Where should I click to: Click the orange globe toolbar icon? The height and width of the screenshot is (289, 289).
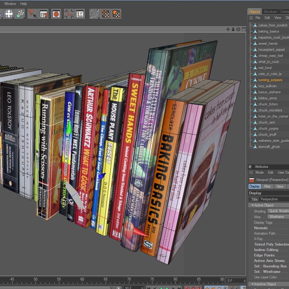(56, 14)
